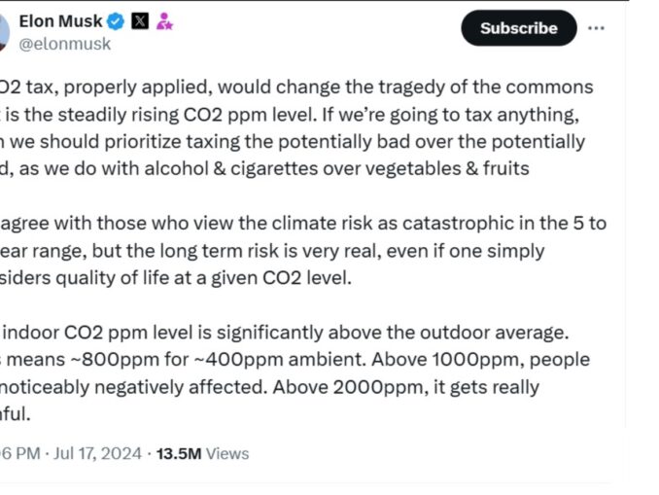This screenshot has width=659, height=495.
Task: Click the X logo affiliation badge
Action: coord(140,21)
